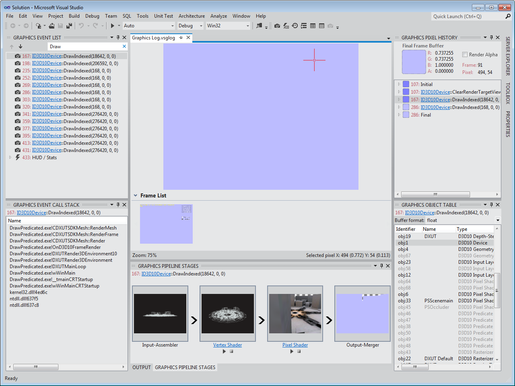Click the Quick Launch search icon

(x=508, y=16)
